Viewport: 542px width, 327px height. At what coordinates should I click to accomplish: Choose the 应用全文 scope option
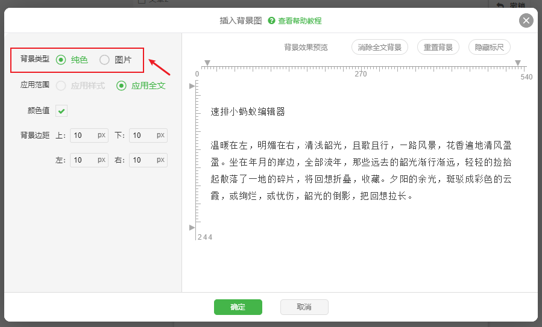121,86
